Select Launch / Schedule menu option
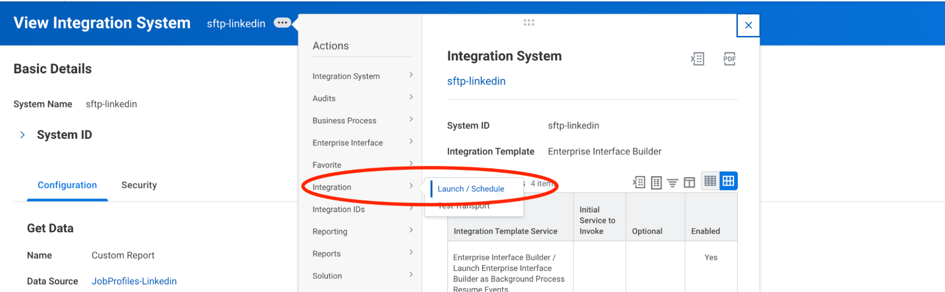This screenshot has width=945, height=292. [x=471, y=189]
